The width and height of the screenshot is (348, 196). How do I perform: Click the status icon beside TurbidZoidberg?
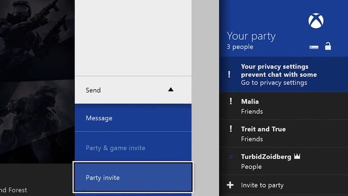coord(231,157)
